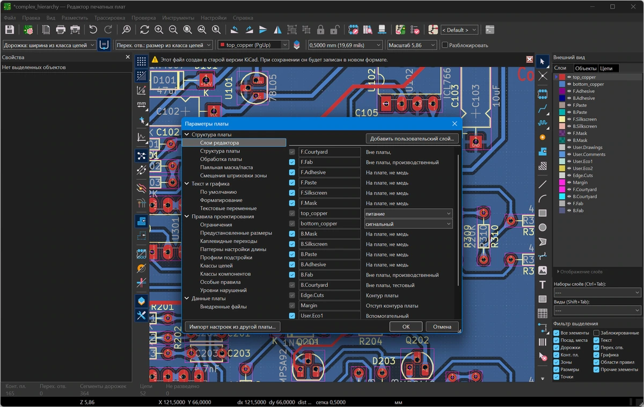Uncheck the F.Silkscreen layer checkbox

pyautogui.click(x=292, y=193)
